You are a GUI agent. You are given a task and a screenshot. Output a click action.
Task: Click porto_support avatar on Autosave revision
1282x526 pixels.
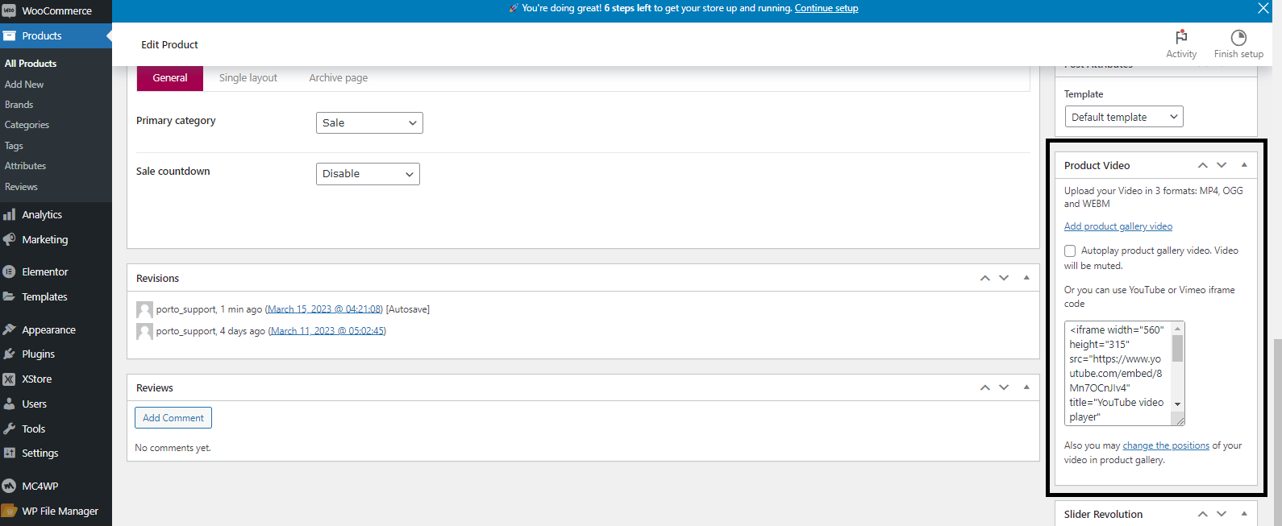tap(144, 309)
